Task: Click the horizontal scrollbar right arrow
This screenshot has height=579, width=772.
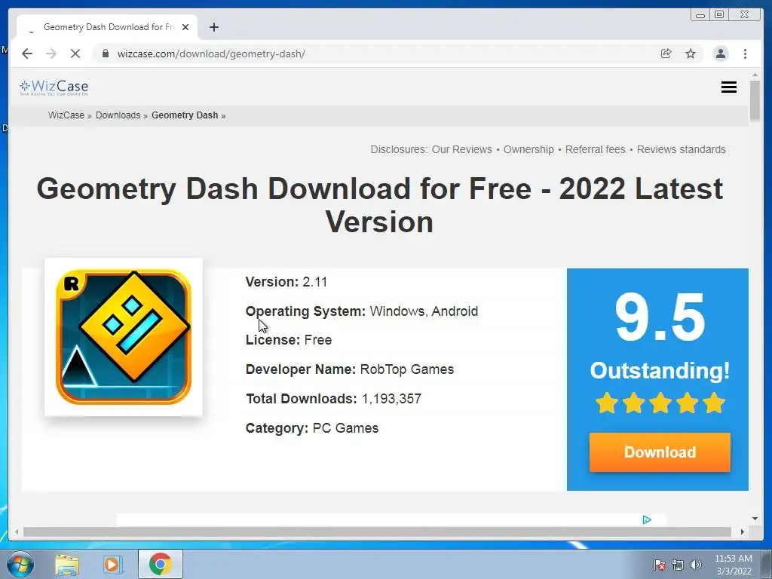Action: pos(742,532)
